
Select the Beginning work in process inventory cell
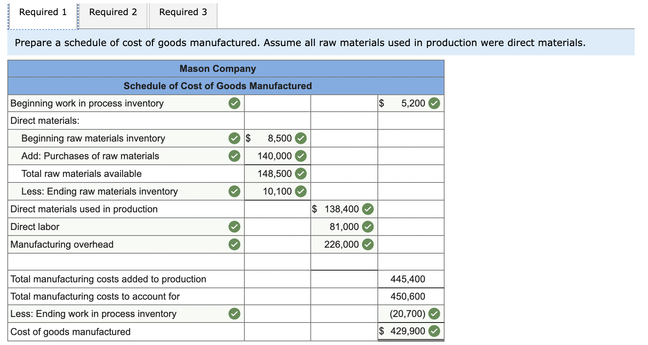click(x=126, y=104)
